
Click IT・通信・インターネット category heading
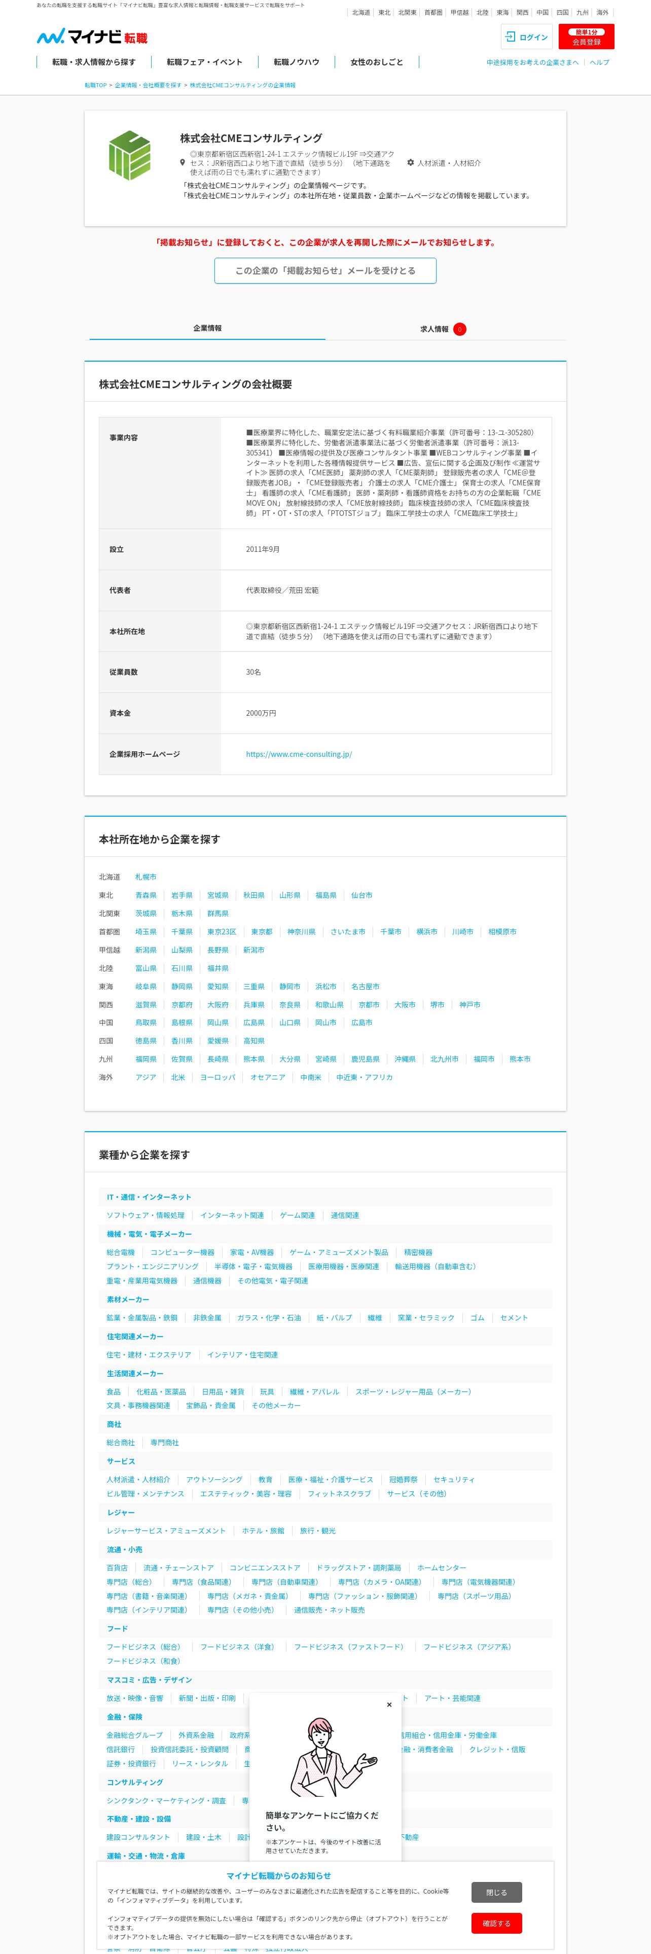click(149, 1197)
